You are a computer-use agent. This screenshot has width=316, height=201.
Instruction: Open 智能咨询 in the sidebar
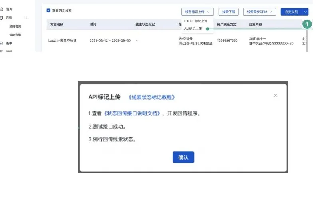[15, 35]
